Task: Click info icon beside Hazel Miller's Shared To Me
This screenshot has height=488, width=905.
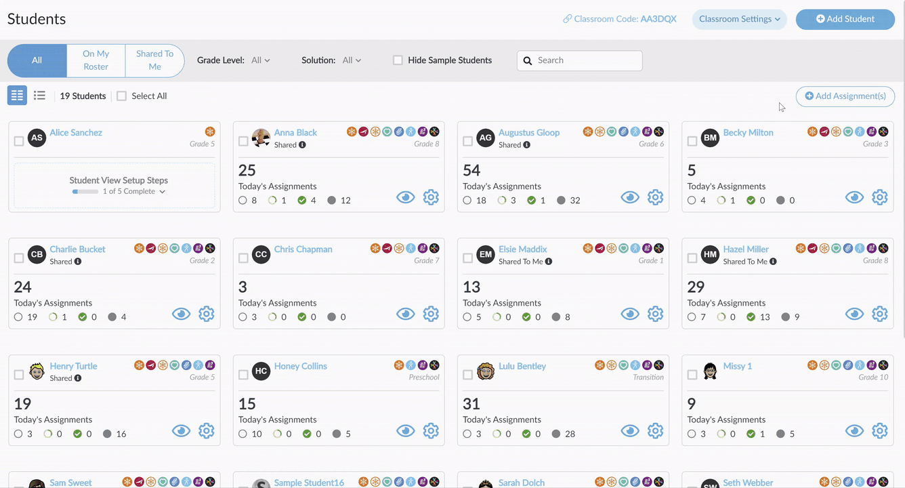Action: click(773, 262)
